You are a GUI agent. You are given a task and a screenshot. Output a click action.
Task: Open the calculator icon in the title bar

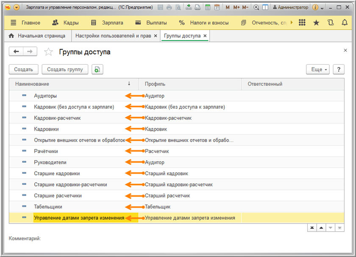(208, 8)
